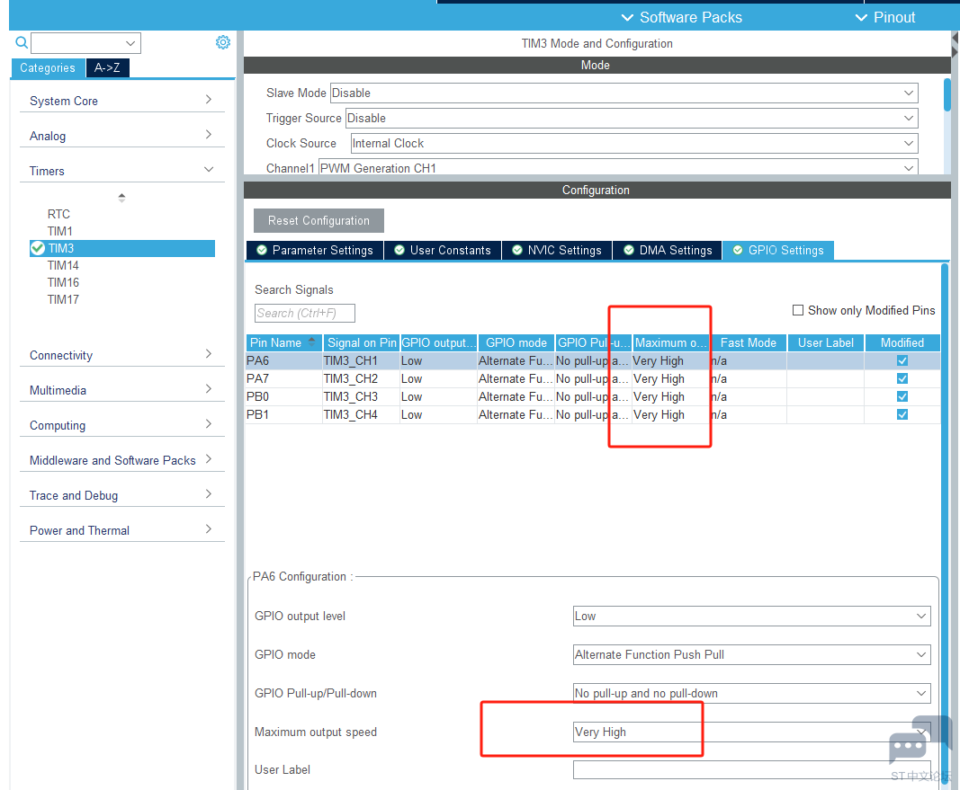Screen dimensions: 960x790
Task: Expand the Multimedia category
Action: point(121,389)
